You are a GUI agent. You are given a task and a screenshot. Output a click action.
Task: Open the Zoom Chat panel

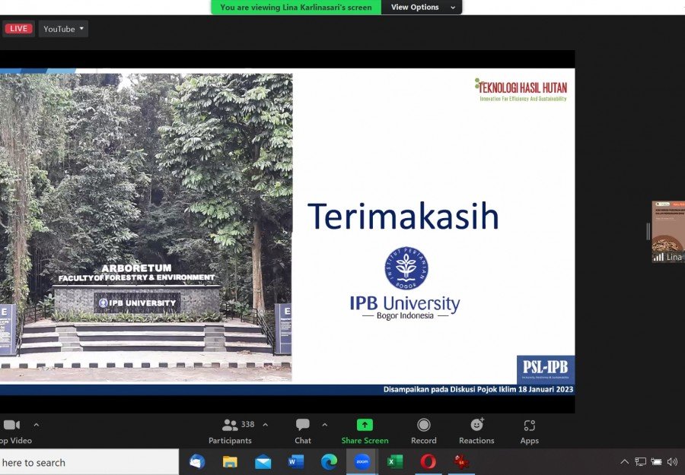click(303, 432)
